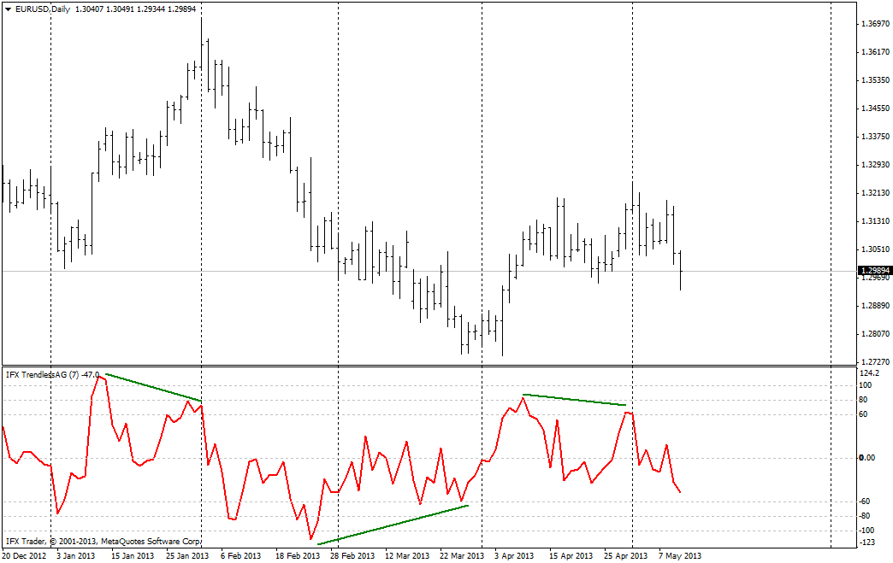Click the IFX Trader copyright text

[103, 541]
